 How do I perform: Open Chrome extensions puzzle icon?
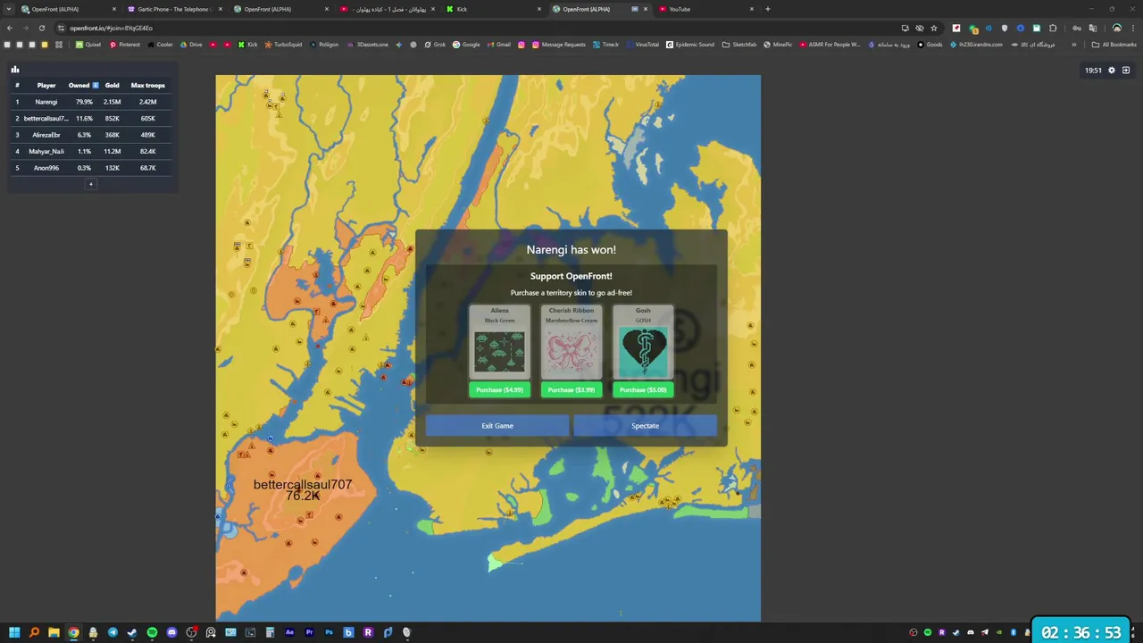1053,28
